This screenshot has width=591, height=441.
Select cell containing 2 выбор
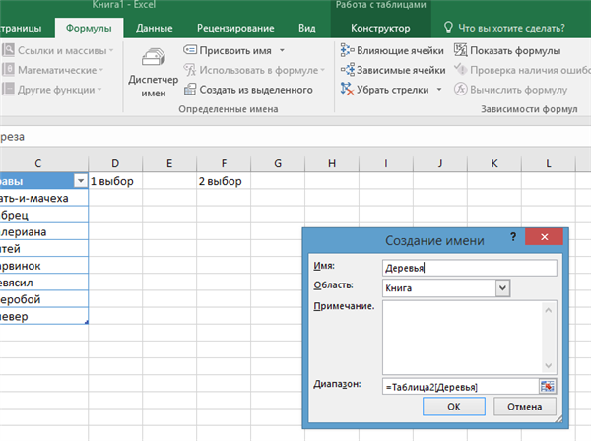pos(224,181)
